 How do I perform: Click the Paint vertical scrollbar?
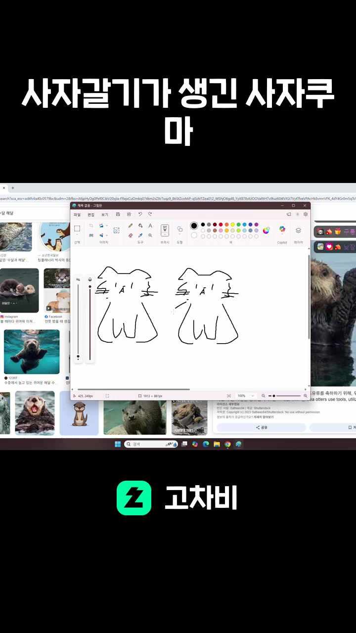click(309, 297)
